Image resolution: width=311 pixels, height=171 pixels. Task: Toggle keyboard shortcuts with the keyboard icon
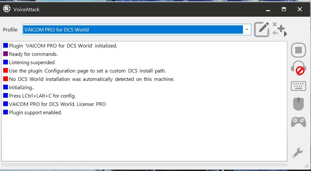click(x=298, y=86)
